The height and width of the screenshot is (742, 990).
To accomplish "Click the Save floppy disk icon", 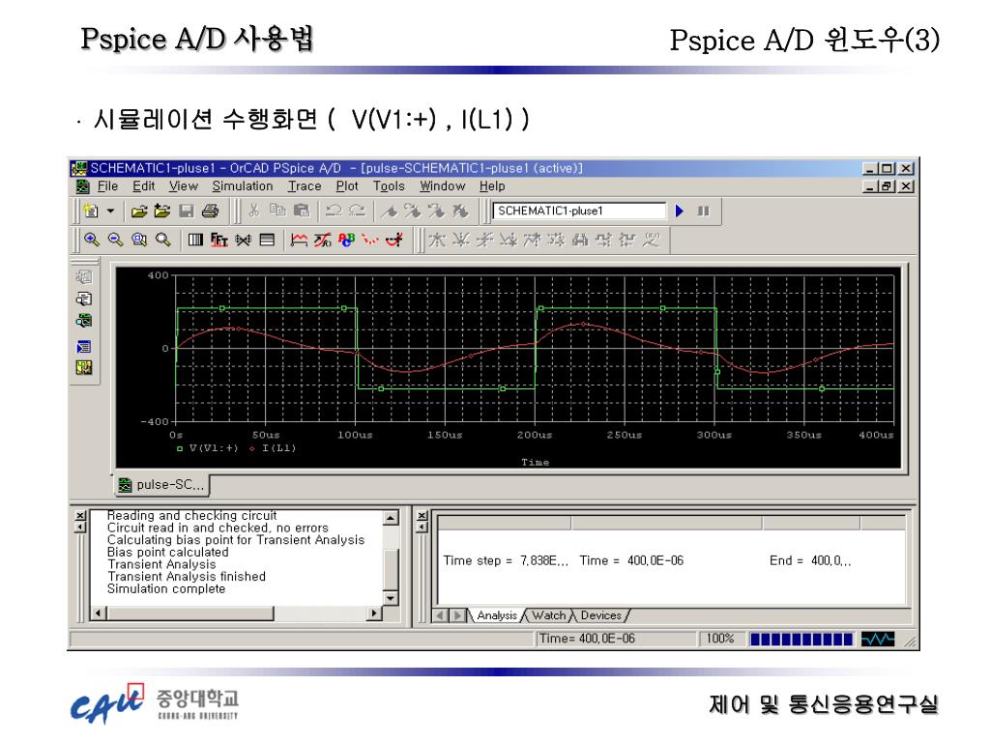I will (187, 211).
